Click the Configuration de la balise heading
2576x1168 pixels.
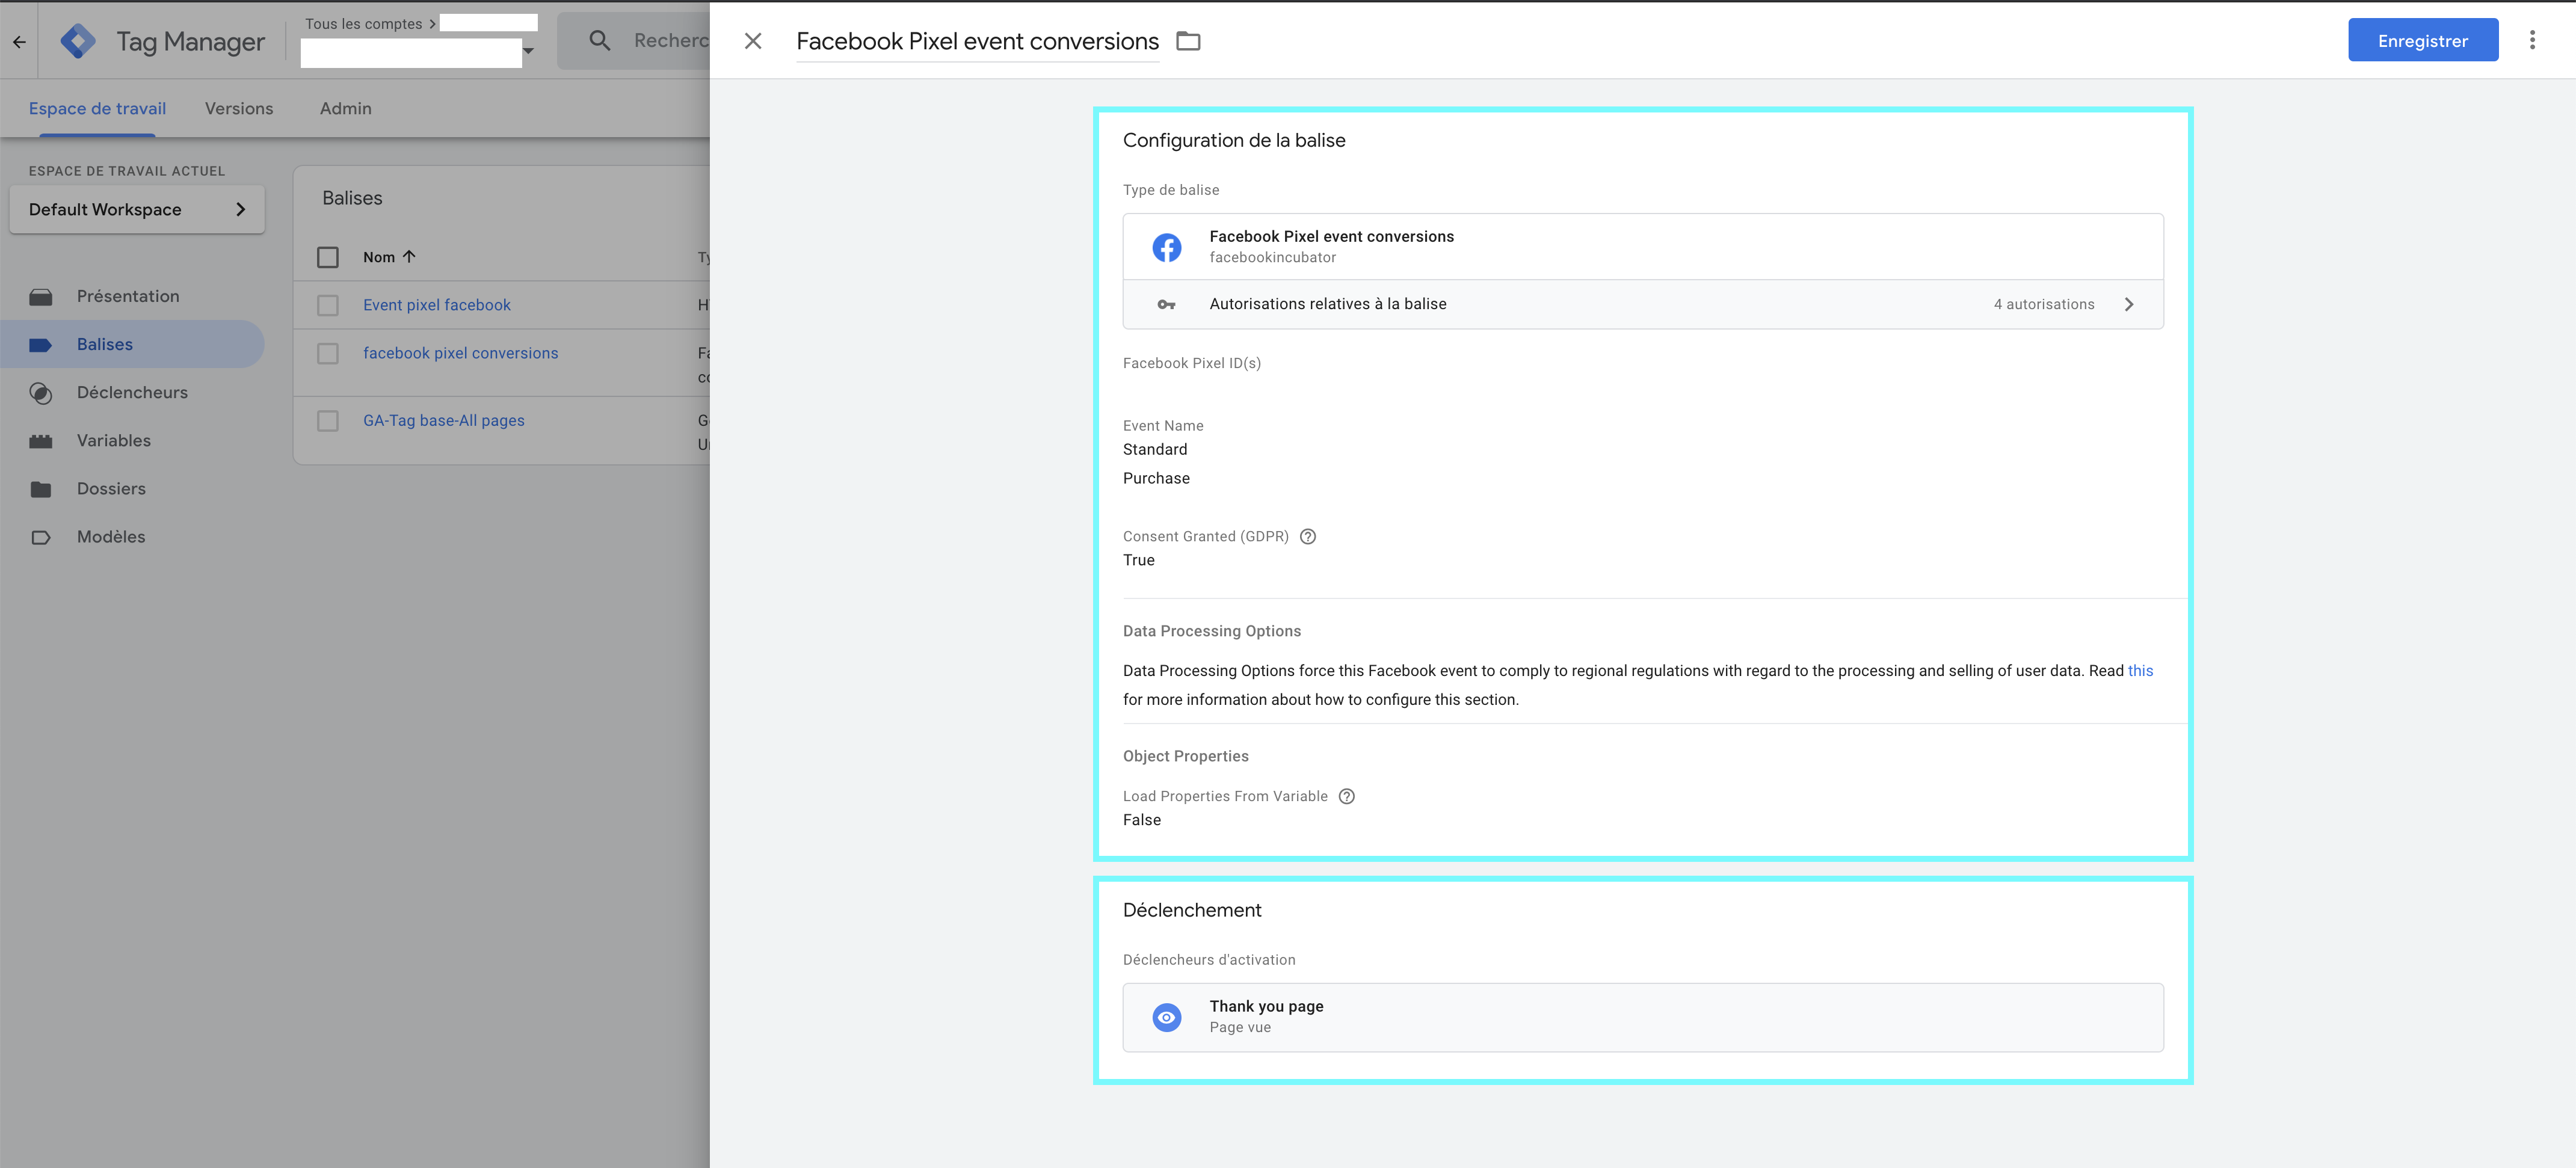tap(1233, 140)
